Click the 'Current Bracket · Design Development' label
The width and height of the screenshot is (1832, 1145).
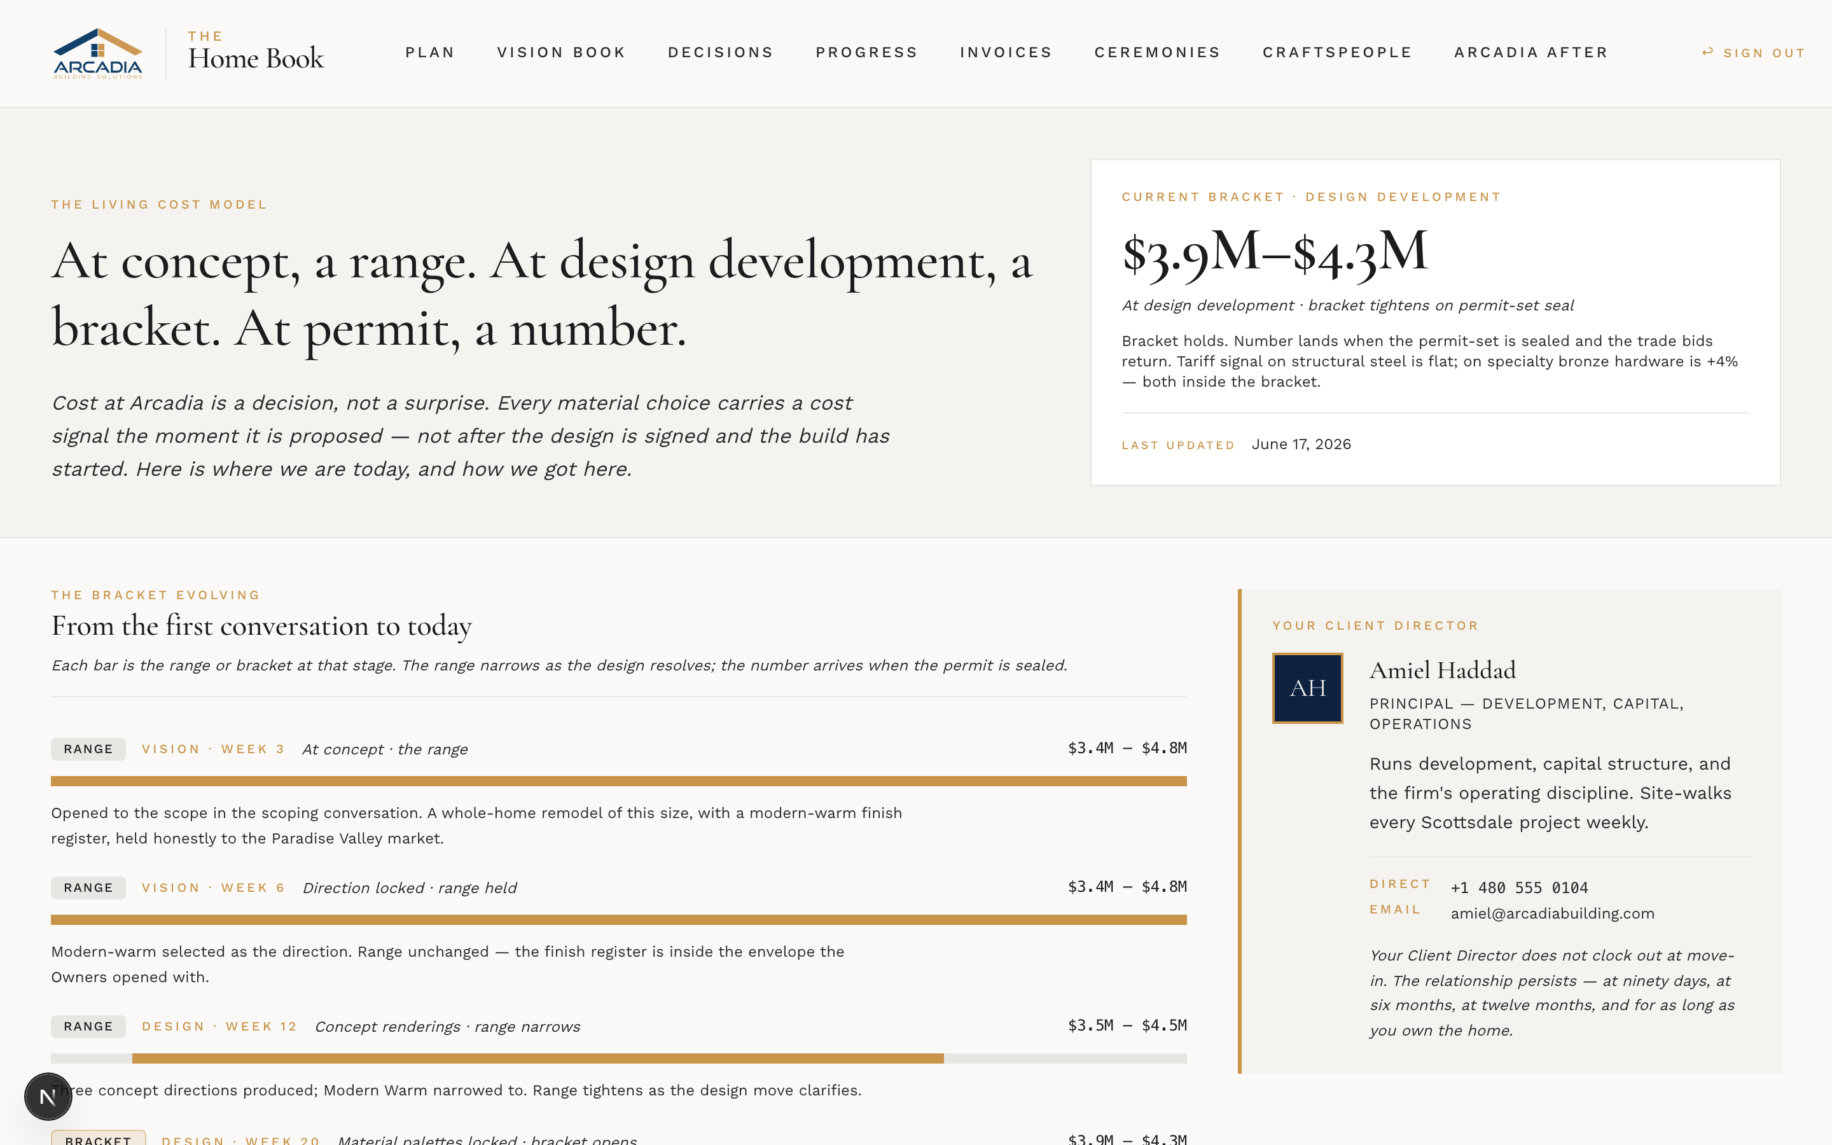(1311, 197)
